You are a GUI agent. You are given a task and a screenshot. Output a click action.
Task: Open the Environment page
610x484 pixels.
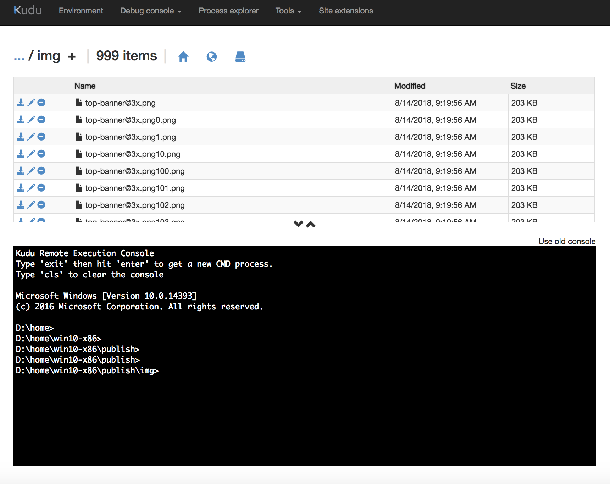tap(81, 11)
